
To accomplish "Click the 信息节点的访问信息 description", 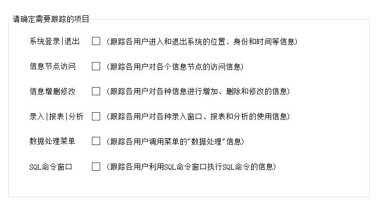I will pyautogui.click(x=175, y=66).
